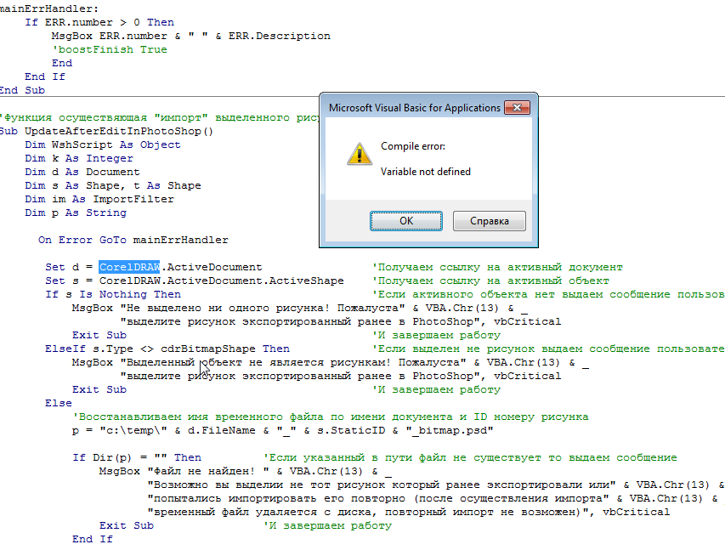Click comment "'Получаем ссылку на активный документ"
The height and width of the screenshot is (550, 725).
pos(497,267)
